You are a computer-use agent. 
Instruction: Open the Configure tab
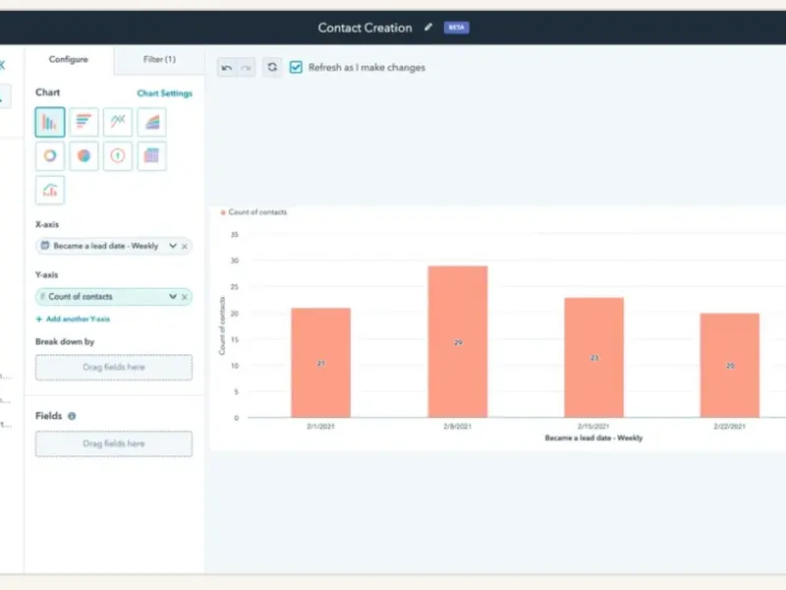[69, 60]
